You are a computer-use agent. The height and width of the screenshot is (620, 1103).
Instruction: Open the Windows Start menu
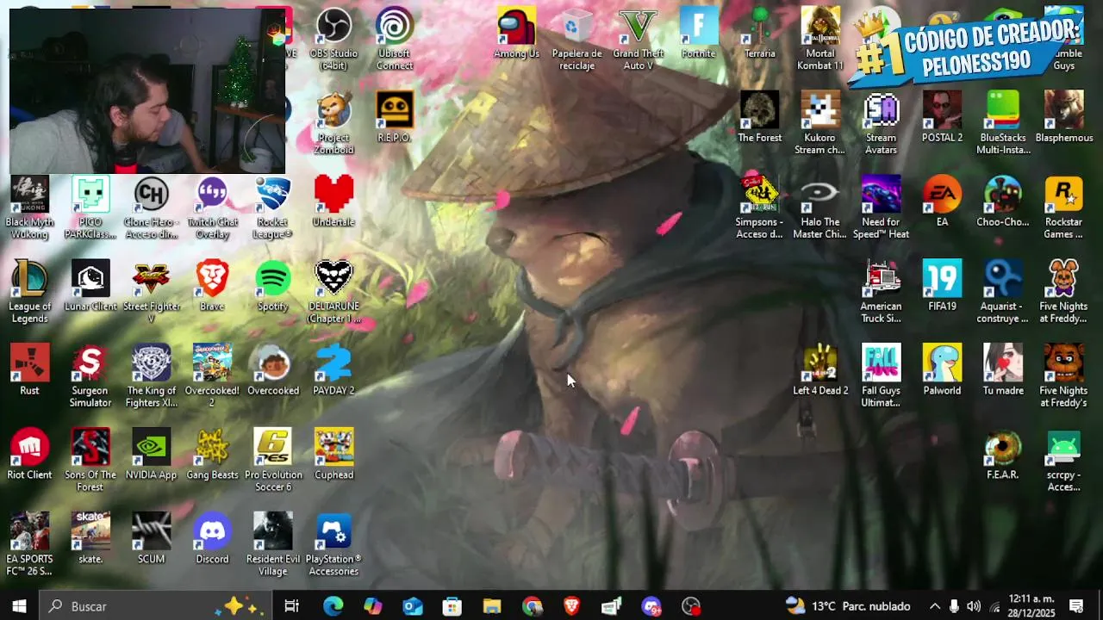click(19, 606)
